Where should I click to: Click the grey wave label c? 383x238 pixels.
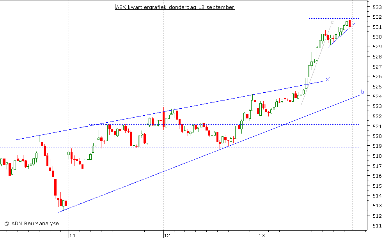[332, 23]
